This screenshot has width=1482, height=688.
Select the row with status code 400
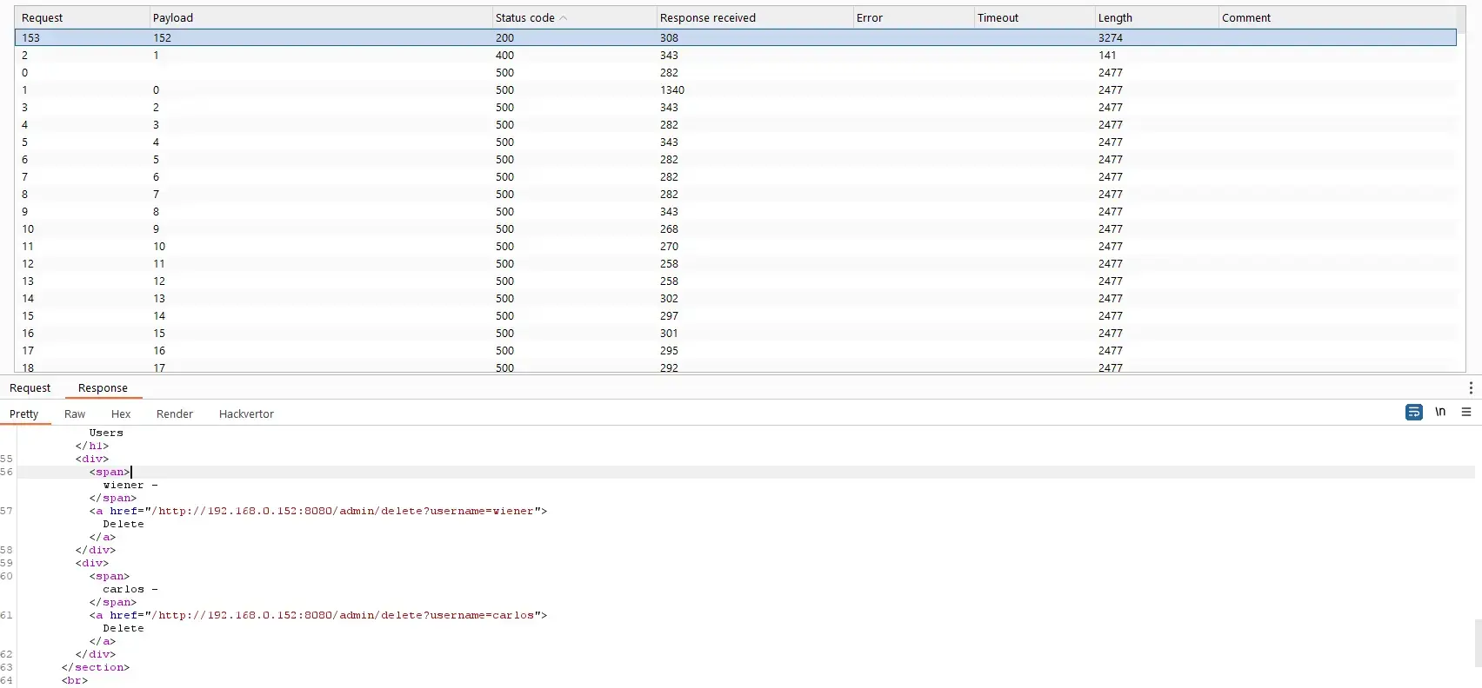[504, 56]
